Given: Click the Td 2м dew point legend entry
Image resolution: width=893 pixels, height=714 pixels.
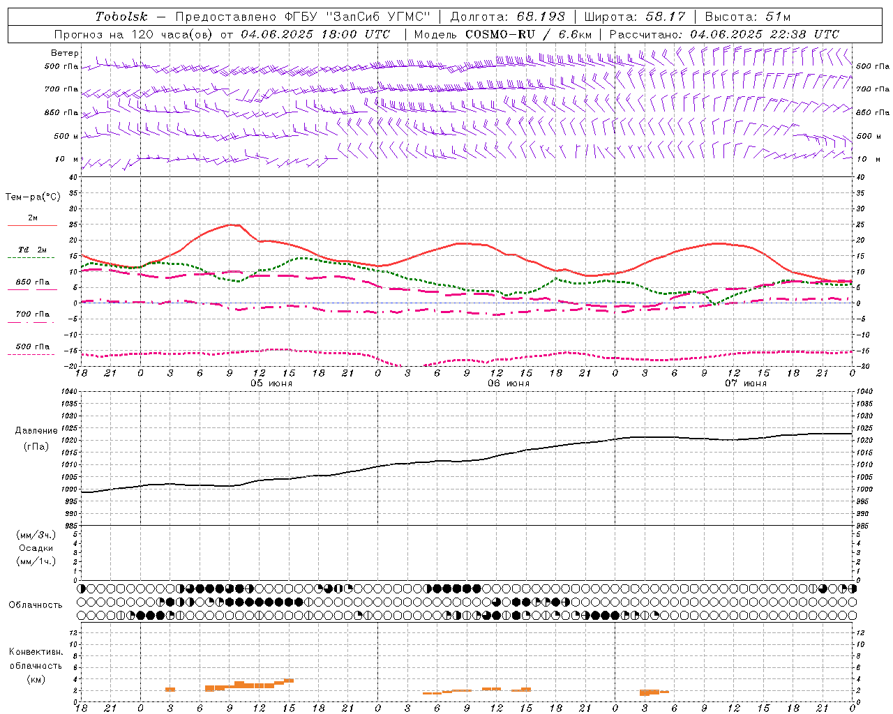Looking at the screenshot, I should 33,250.
